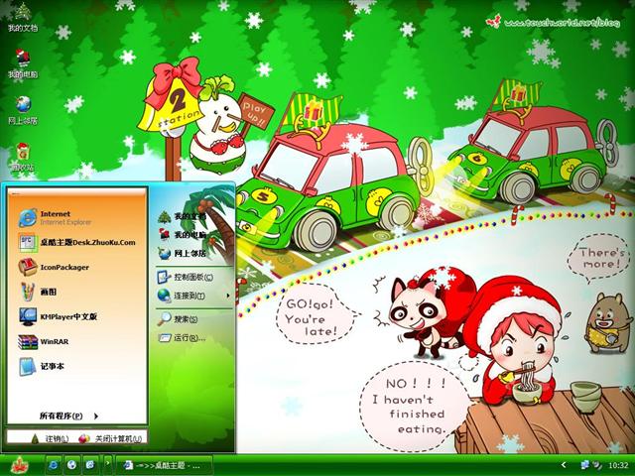
Task: Expand 所有程序(P) all programs
Action: [x=68, y=416]
